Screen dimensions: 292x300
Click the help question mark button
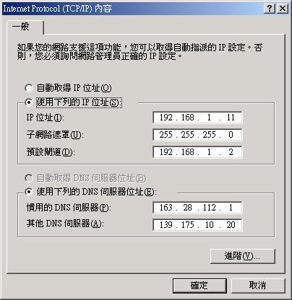270,9
